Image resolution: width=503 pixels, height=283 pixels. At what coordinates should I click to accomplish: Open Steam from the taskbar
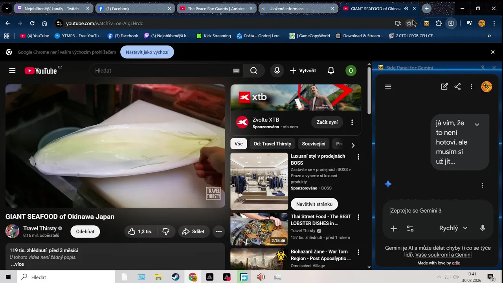[x=175, y=277]
